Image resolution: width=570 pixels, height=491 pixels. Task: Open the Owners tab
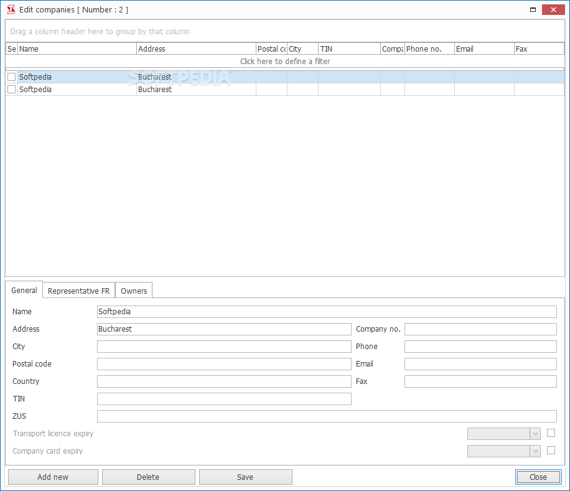[134, 291]
